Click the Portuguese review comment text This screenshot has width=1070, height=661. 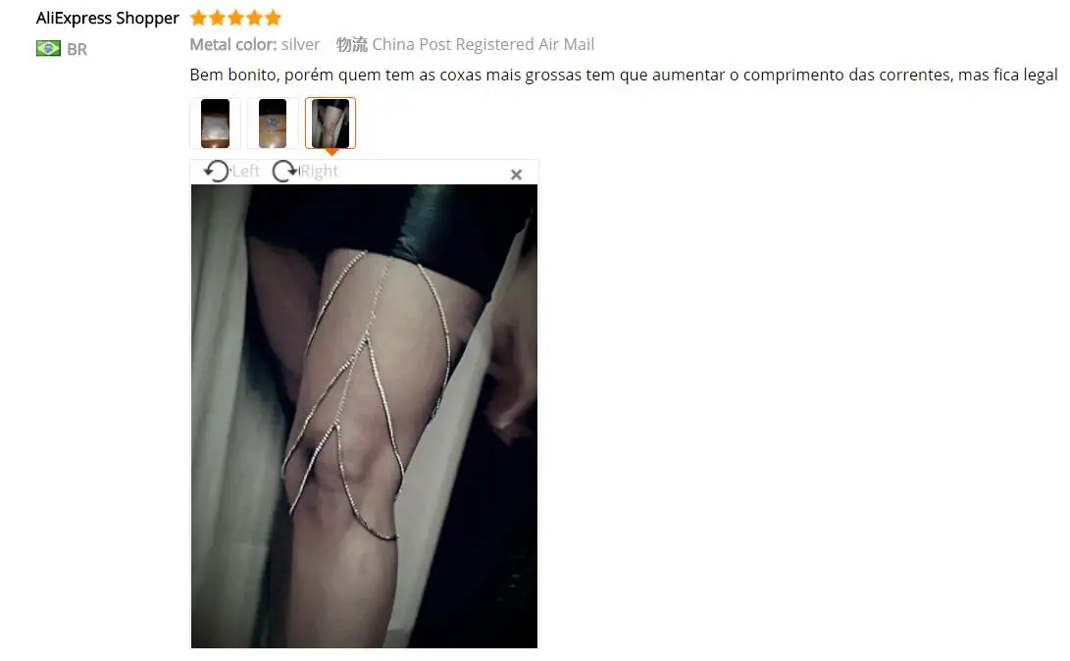(x=624, y=76)
